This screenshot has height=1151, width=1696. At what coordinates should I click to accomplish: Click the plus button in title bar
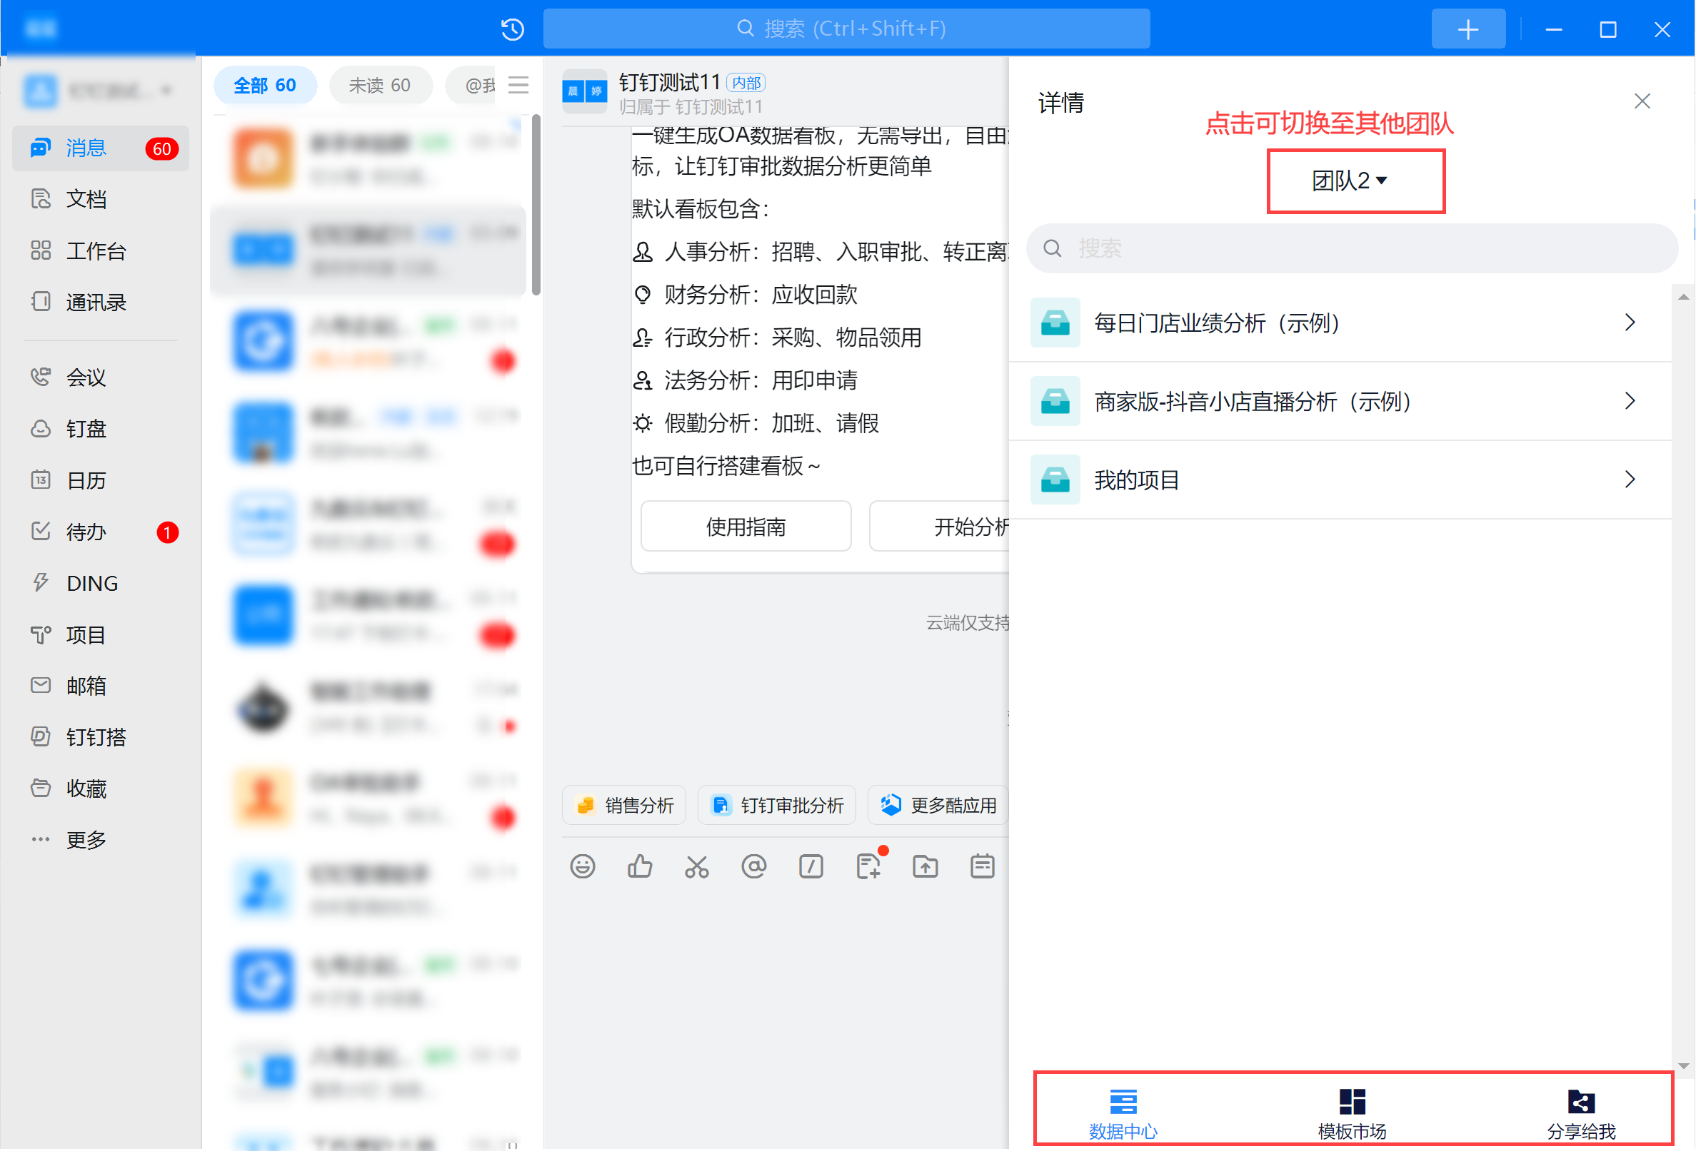(x=1468, y=29)
